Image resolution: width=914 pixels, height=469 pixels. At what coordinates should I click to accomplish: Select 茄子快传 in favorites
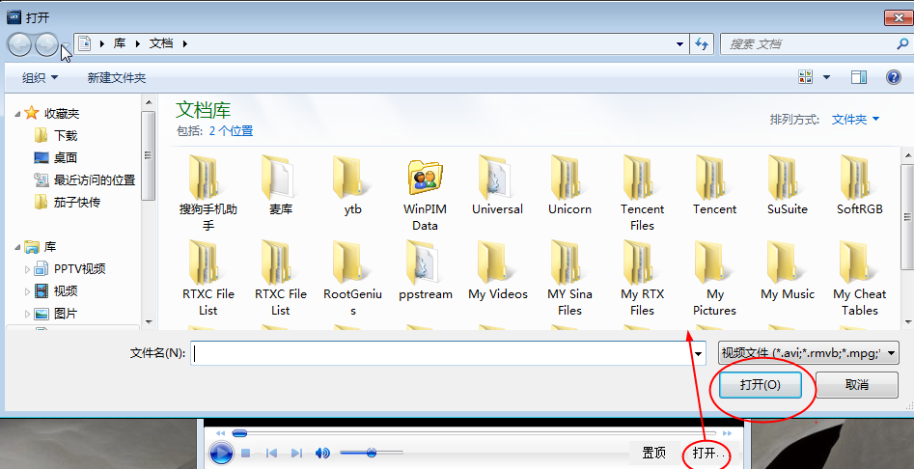pyautogui.click(x=77, y=202)
